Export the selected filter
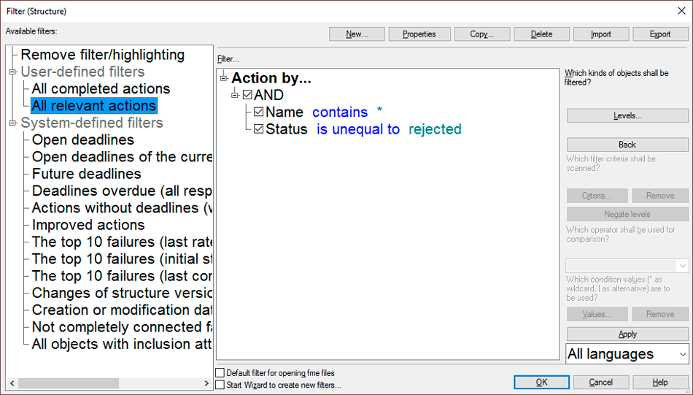 (660, 34)
